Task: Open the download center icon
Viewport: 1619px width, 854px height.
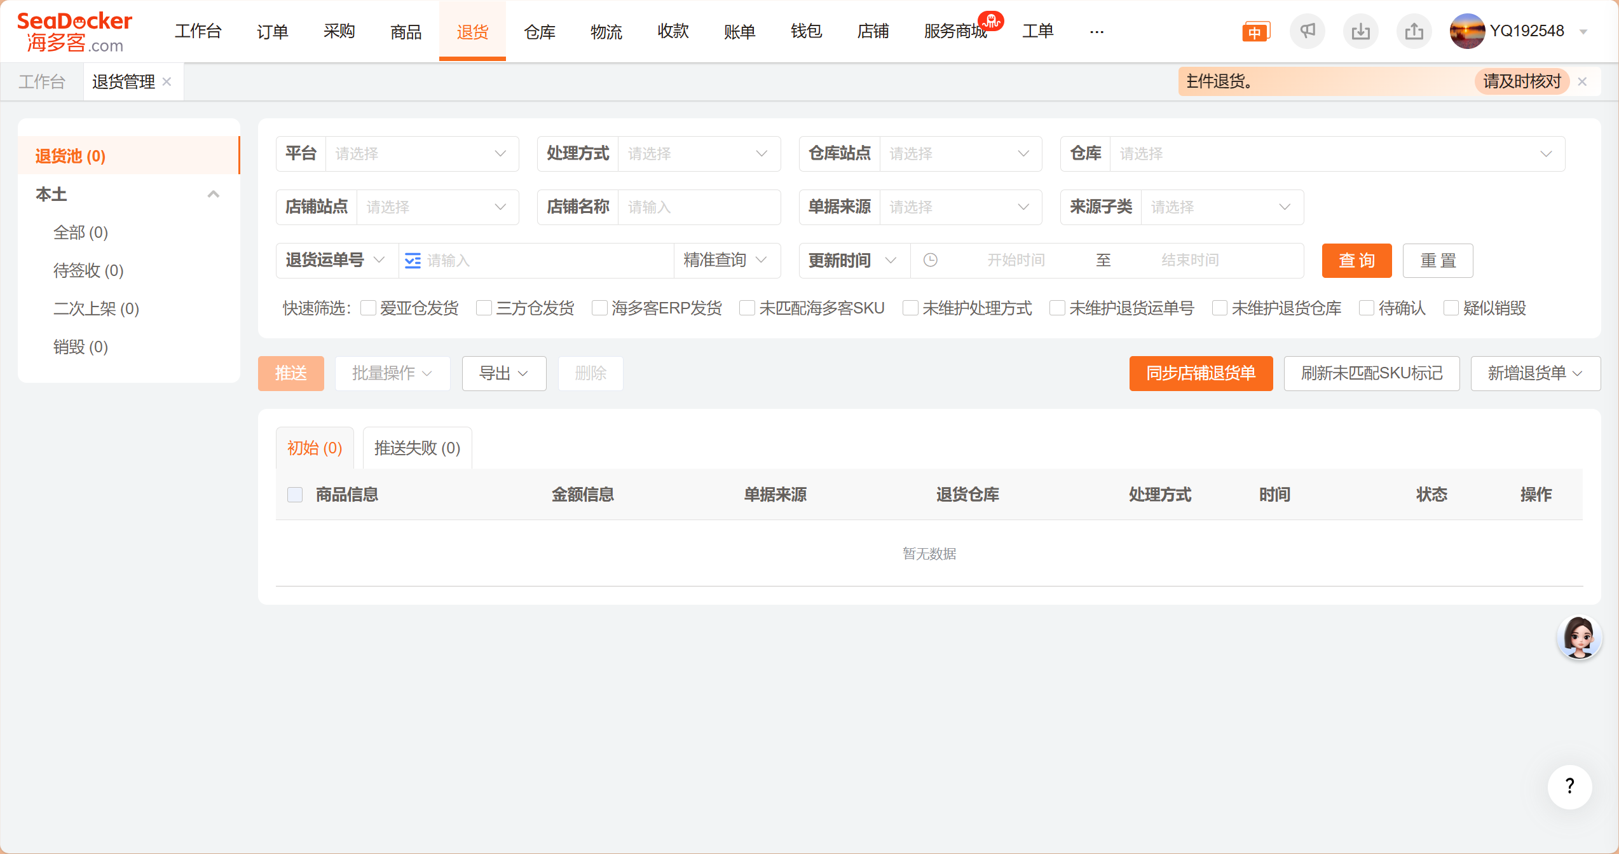Action: coord(1360,31)
